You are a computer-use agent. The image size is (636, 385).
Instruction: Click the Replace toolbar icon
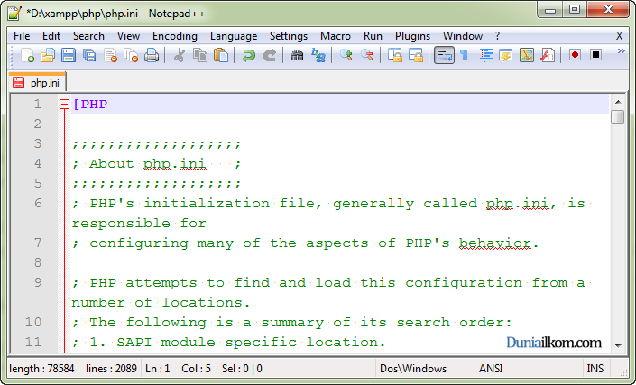click(318, 55)
